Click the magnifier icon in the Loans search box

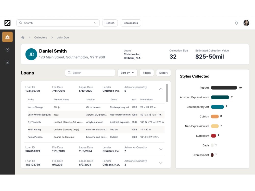click(69, 73)
